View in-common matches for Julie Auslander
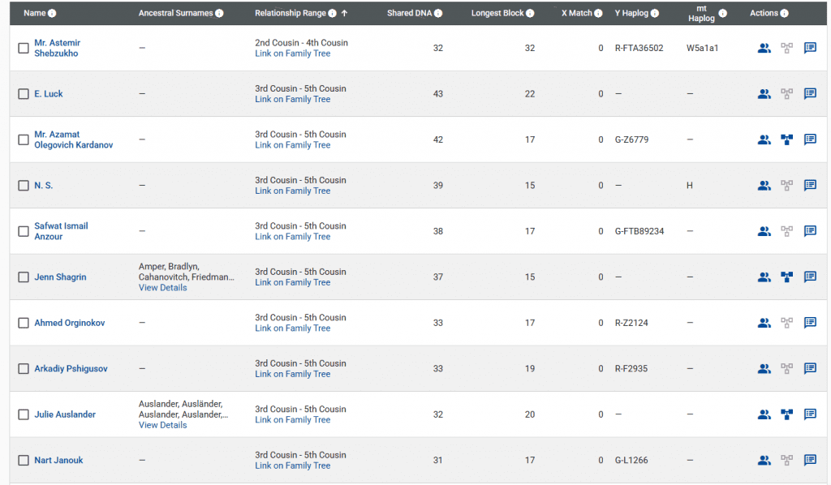Viewport: 831px width, 485px height. pos(764,414)
